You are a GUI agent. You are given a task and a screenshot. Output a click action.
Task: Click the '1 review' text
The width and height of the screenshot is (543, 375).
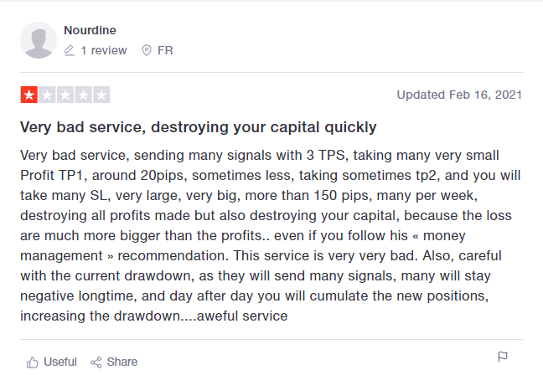click(104, 50)
